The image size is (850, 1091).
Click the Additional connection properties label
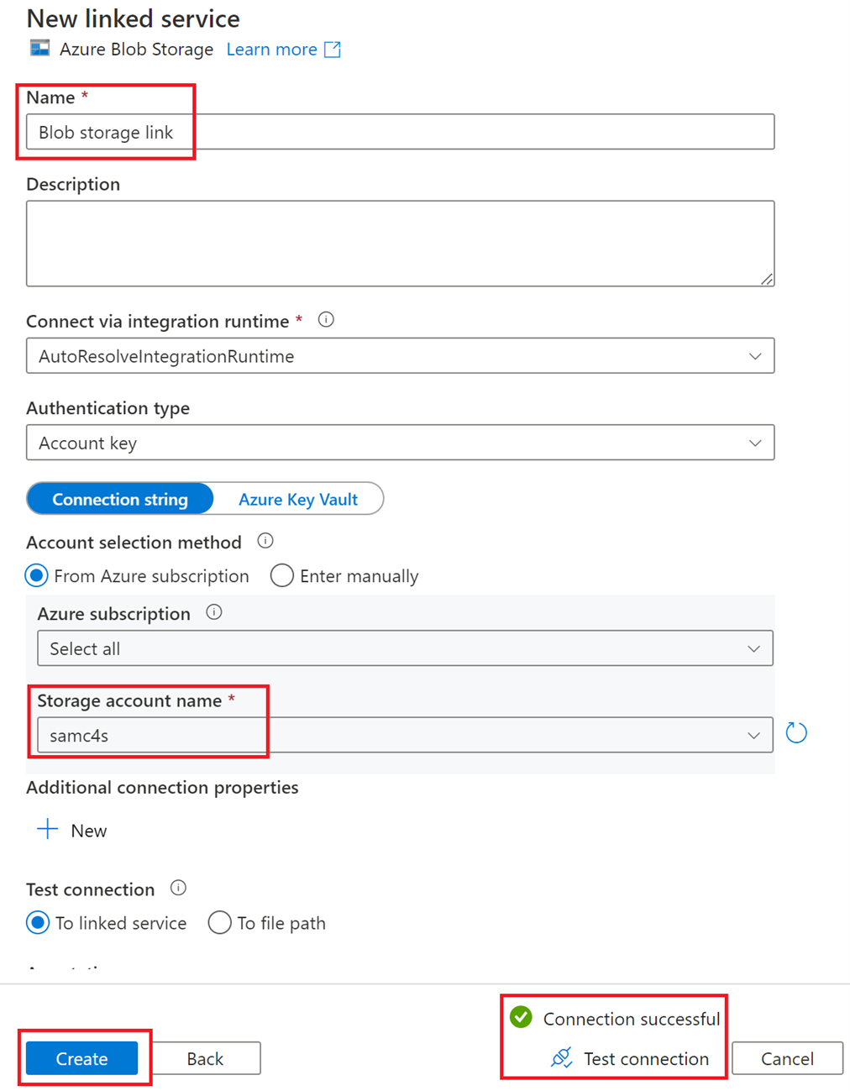coord(163,787)
